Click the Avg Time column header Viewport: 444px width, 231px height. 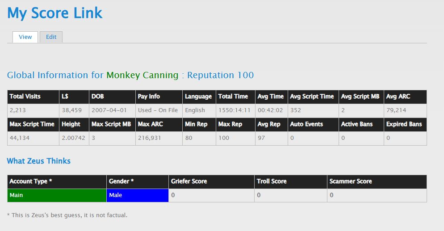tap(271, 97)
